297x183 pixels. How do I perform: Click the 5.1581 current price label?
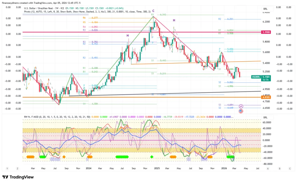click(x=266, y=76)
